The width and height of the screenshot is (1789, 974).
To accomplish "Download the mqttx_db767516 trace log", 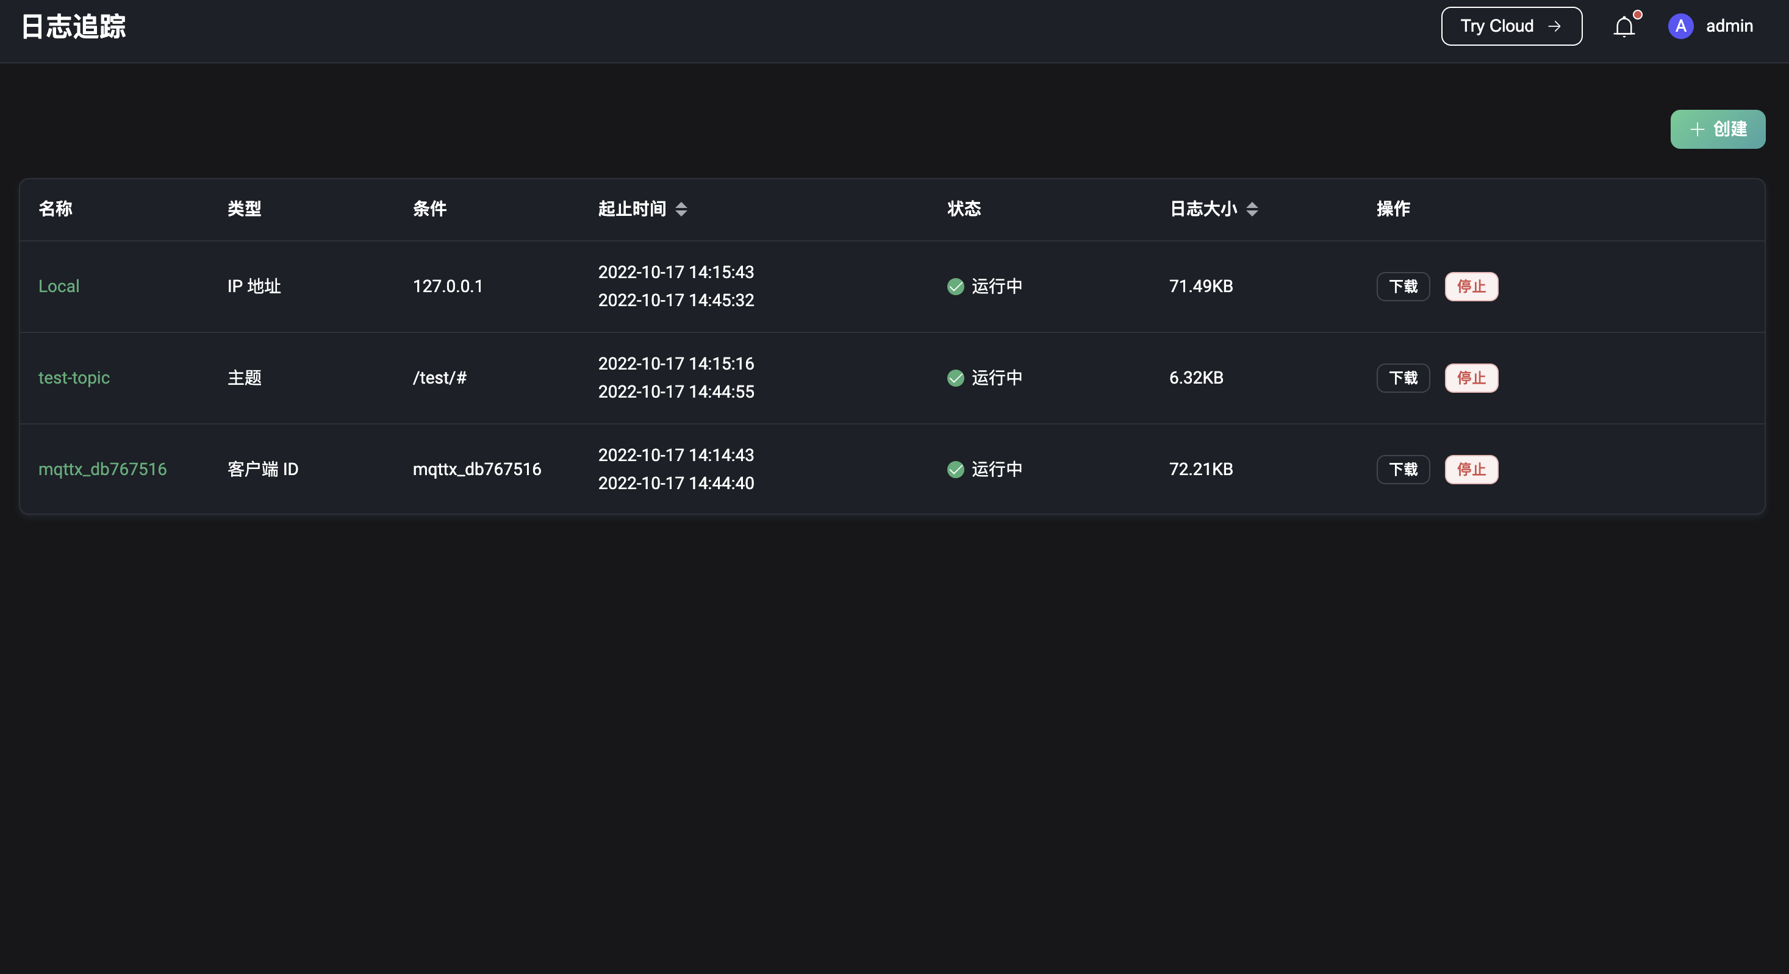I will pyautogui.click(x=1403, y=470).
